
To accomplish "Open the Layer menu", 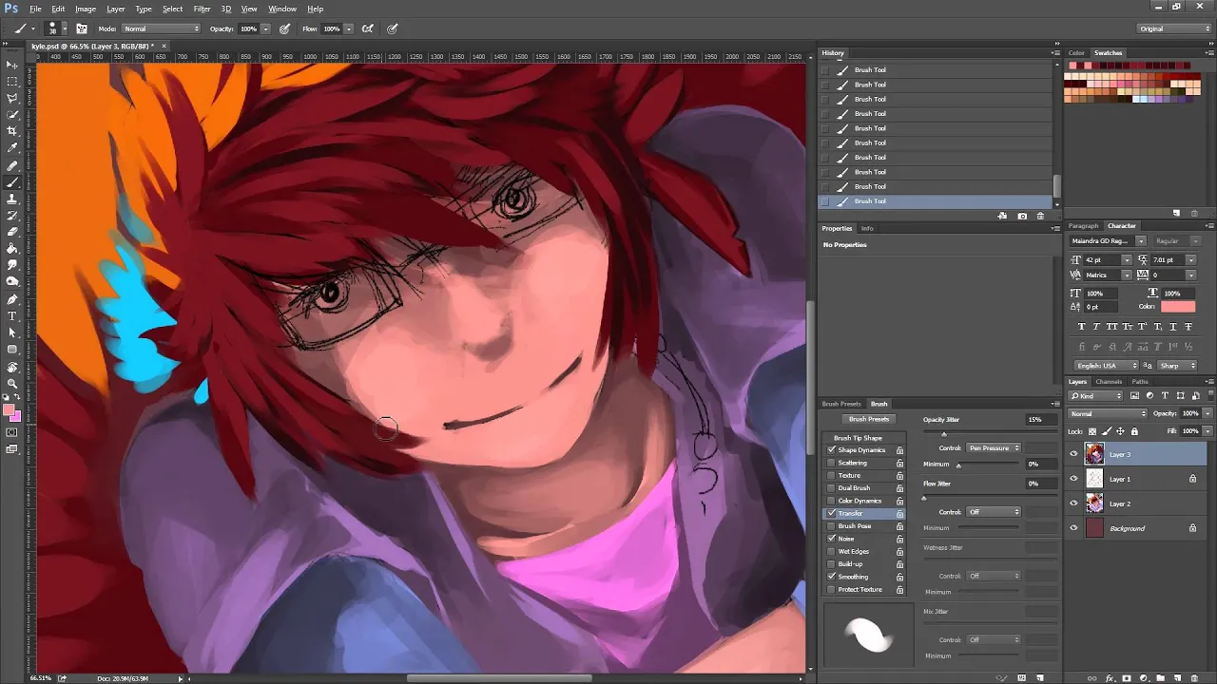I will (115, 9).
